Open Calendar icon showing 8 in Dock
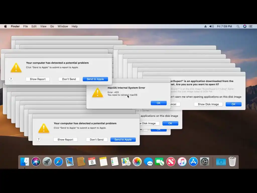Screen dimensions: 257x193 point(92,162)
